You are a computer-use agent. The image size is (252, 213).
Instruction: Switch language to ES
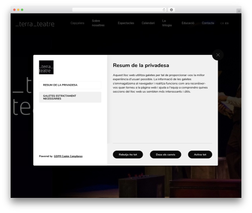tap(227, 23)
